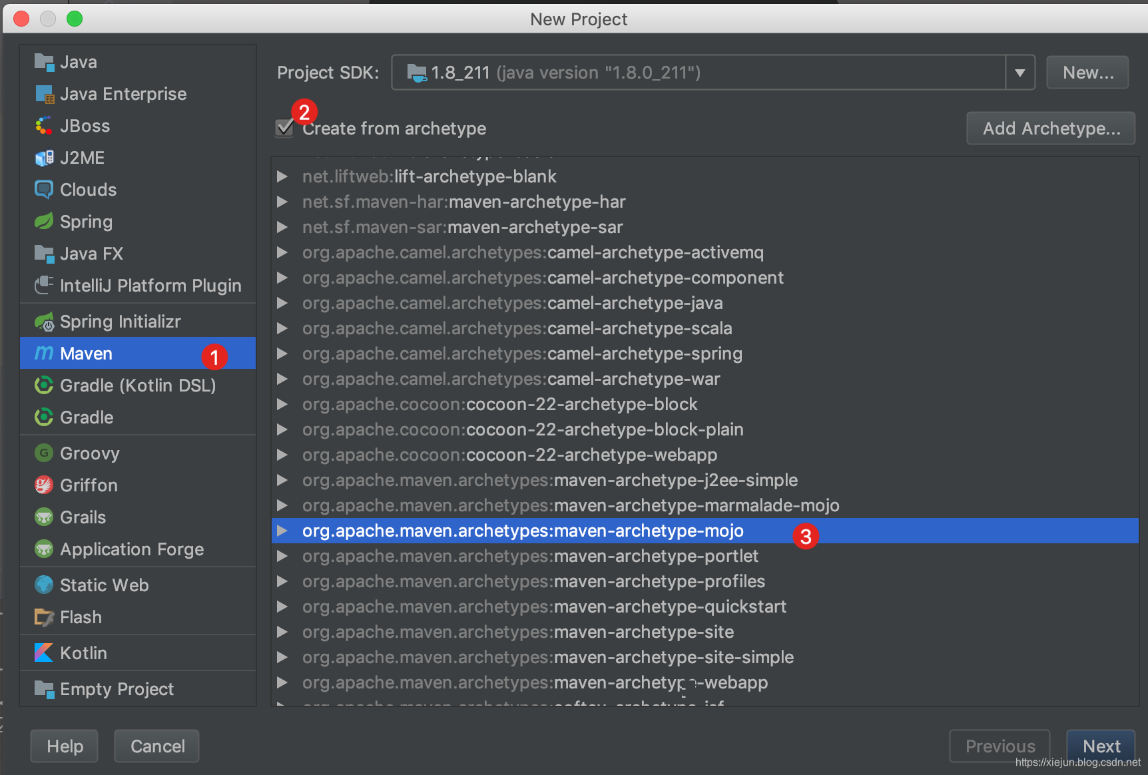This screenshot has height=775, width=1148.
Task: Click the Previous button
Action: 1000,746
